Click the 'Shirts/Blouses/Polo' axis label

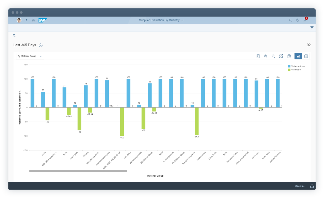click(93, 158)
